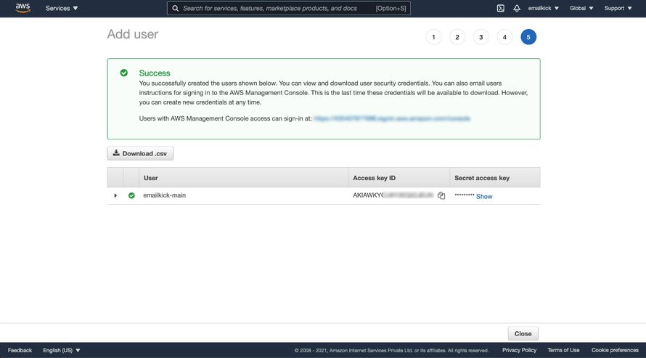This screenshot has width=646, height=358.
Task: Click the Add user page heading
Action: [x=133, y=34]
